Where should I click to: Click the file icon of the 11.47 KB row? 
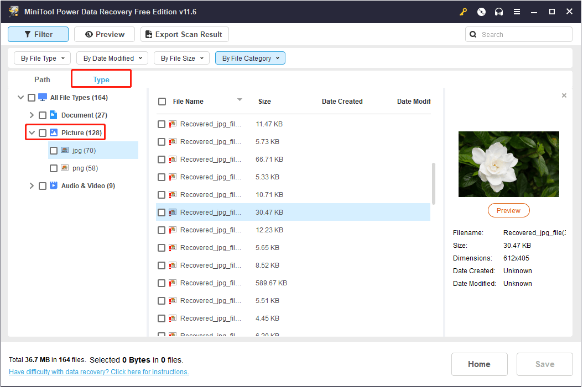(173, 124)
